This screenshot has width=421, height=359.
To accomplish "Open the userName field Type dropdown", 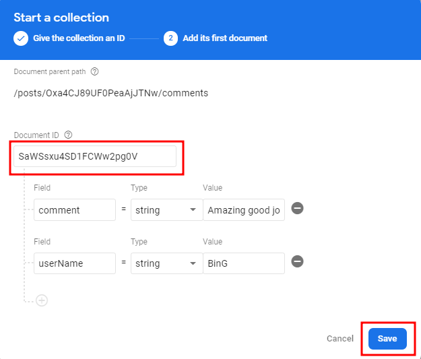I will [166, 263].
